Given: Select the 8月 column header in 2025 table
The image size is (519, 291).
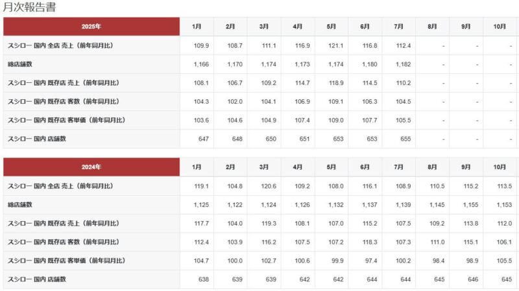Looking at the screenshot, I should (432, 27).
